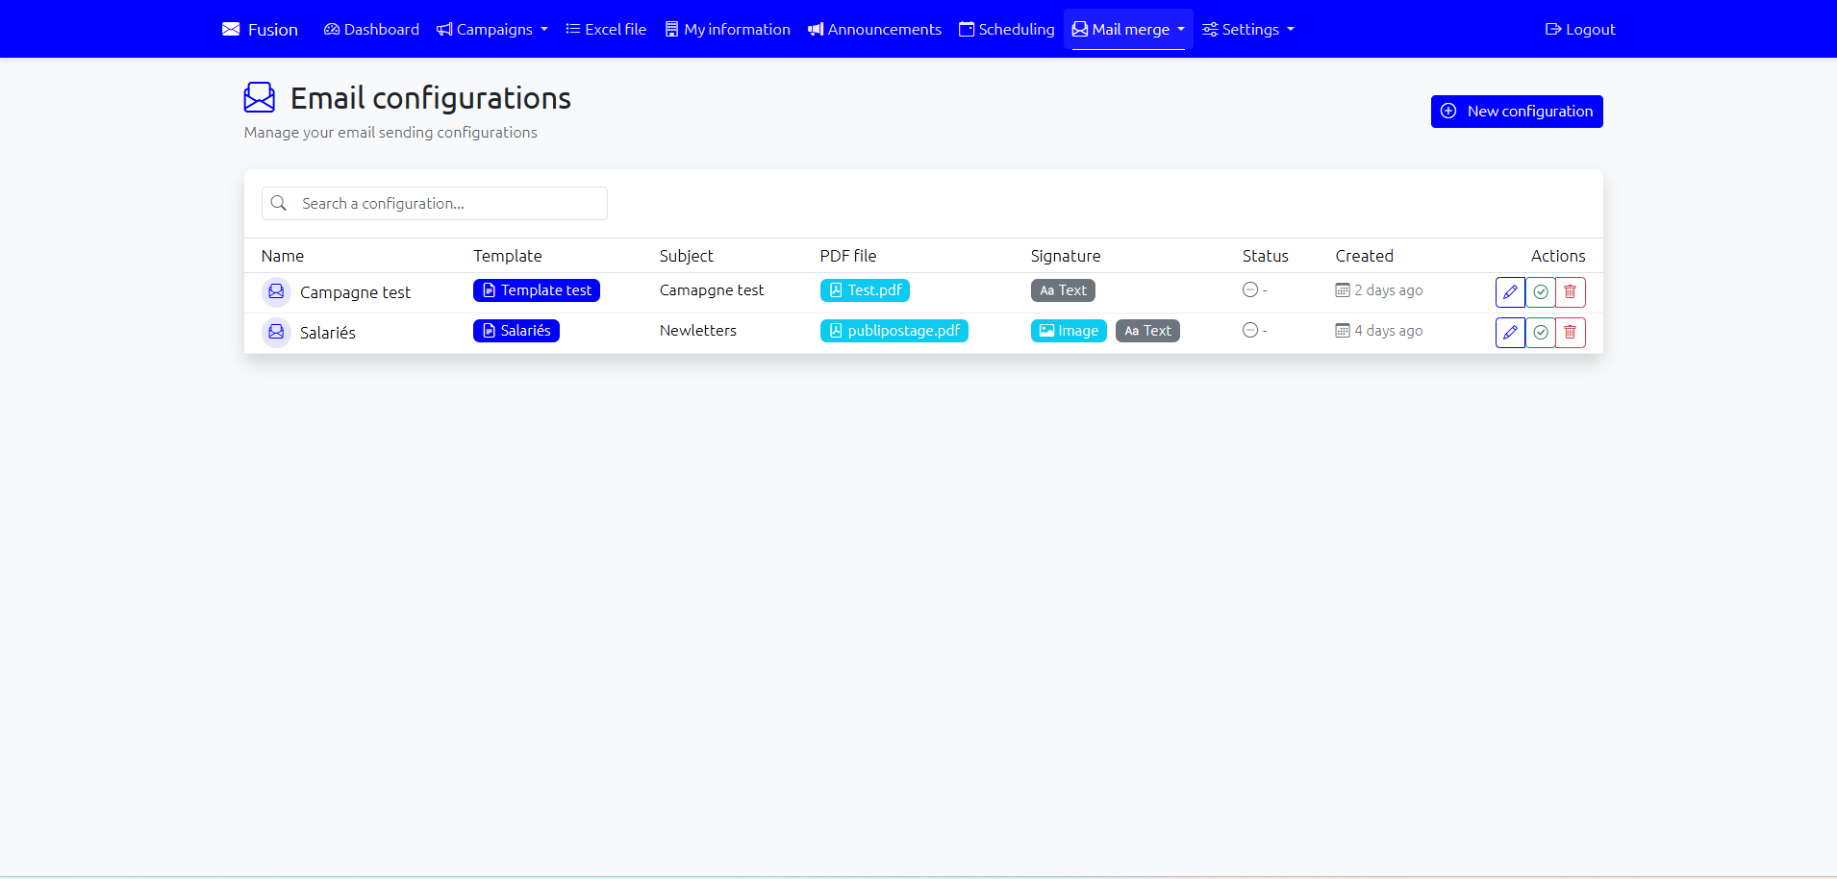Open the Settings dropdown menu
This screenshot has height=879, width=1837.
(x=1248, y=29)
